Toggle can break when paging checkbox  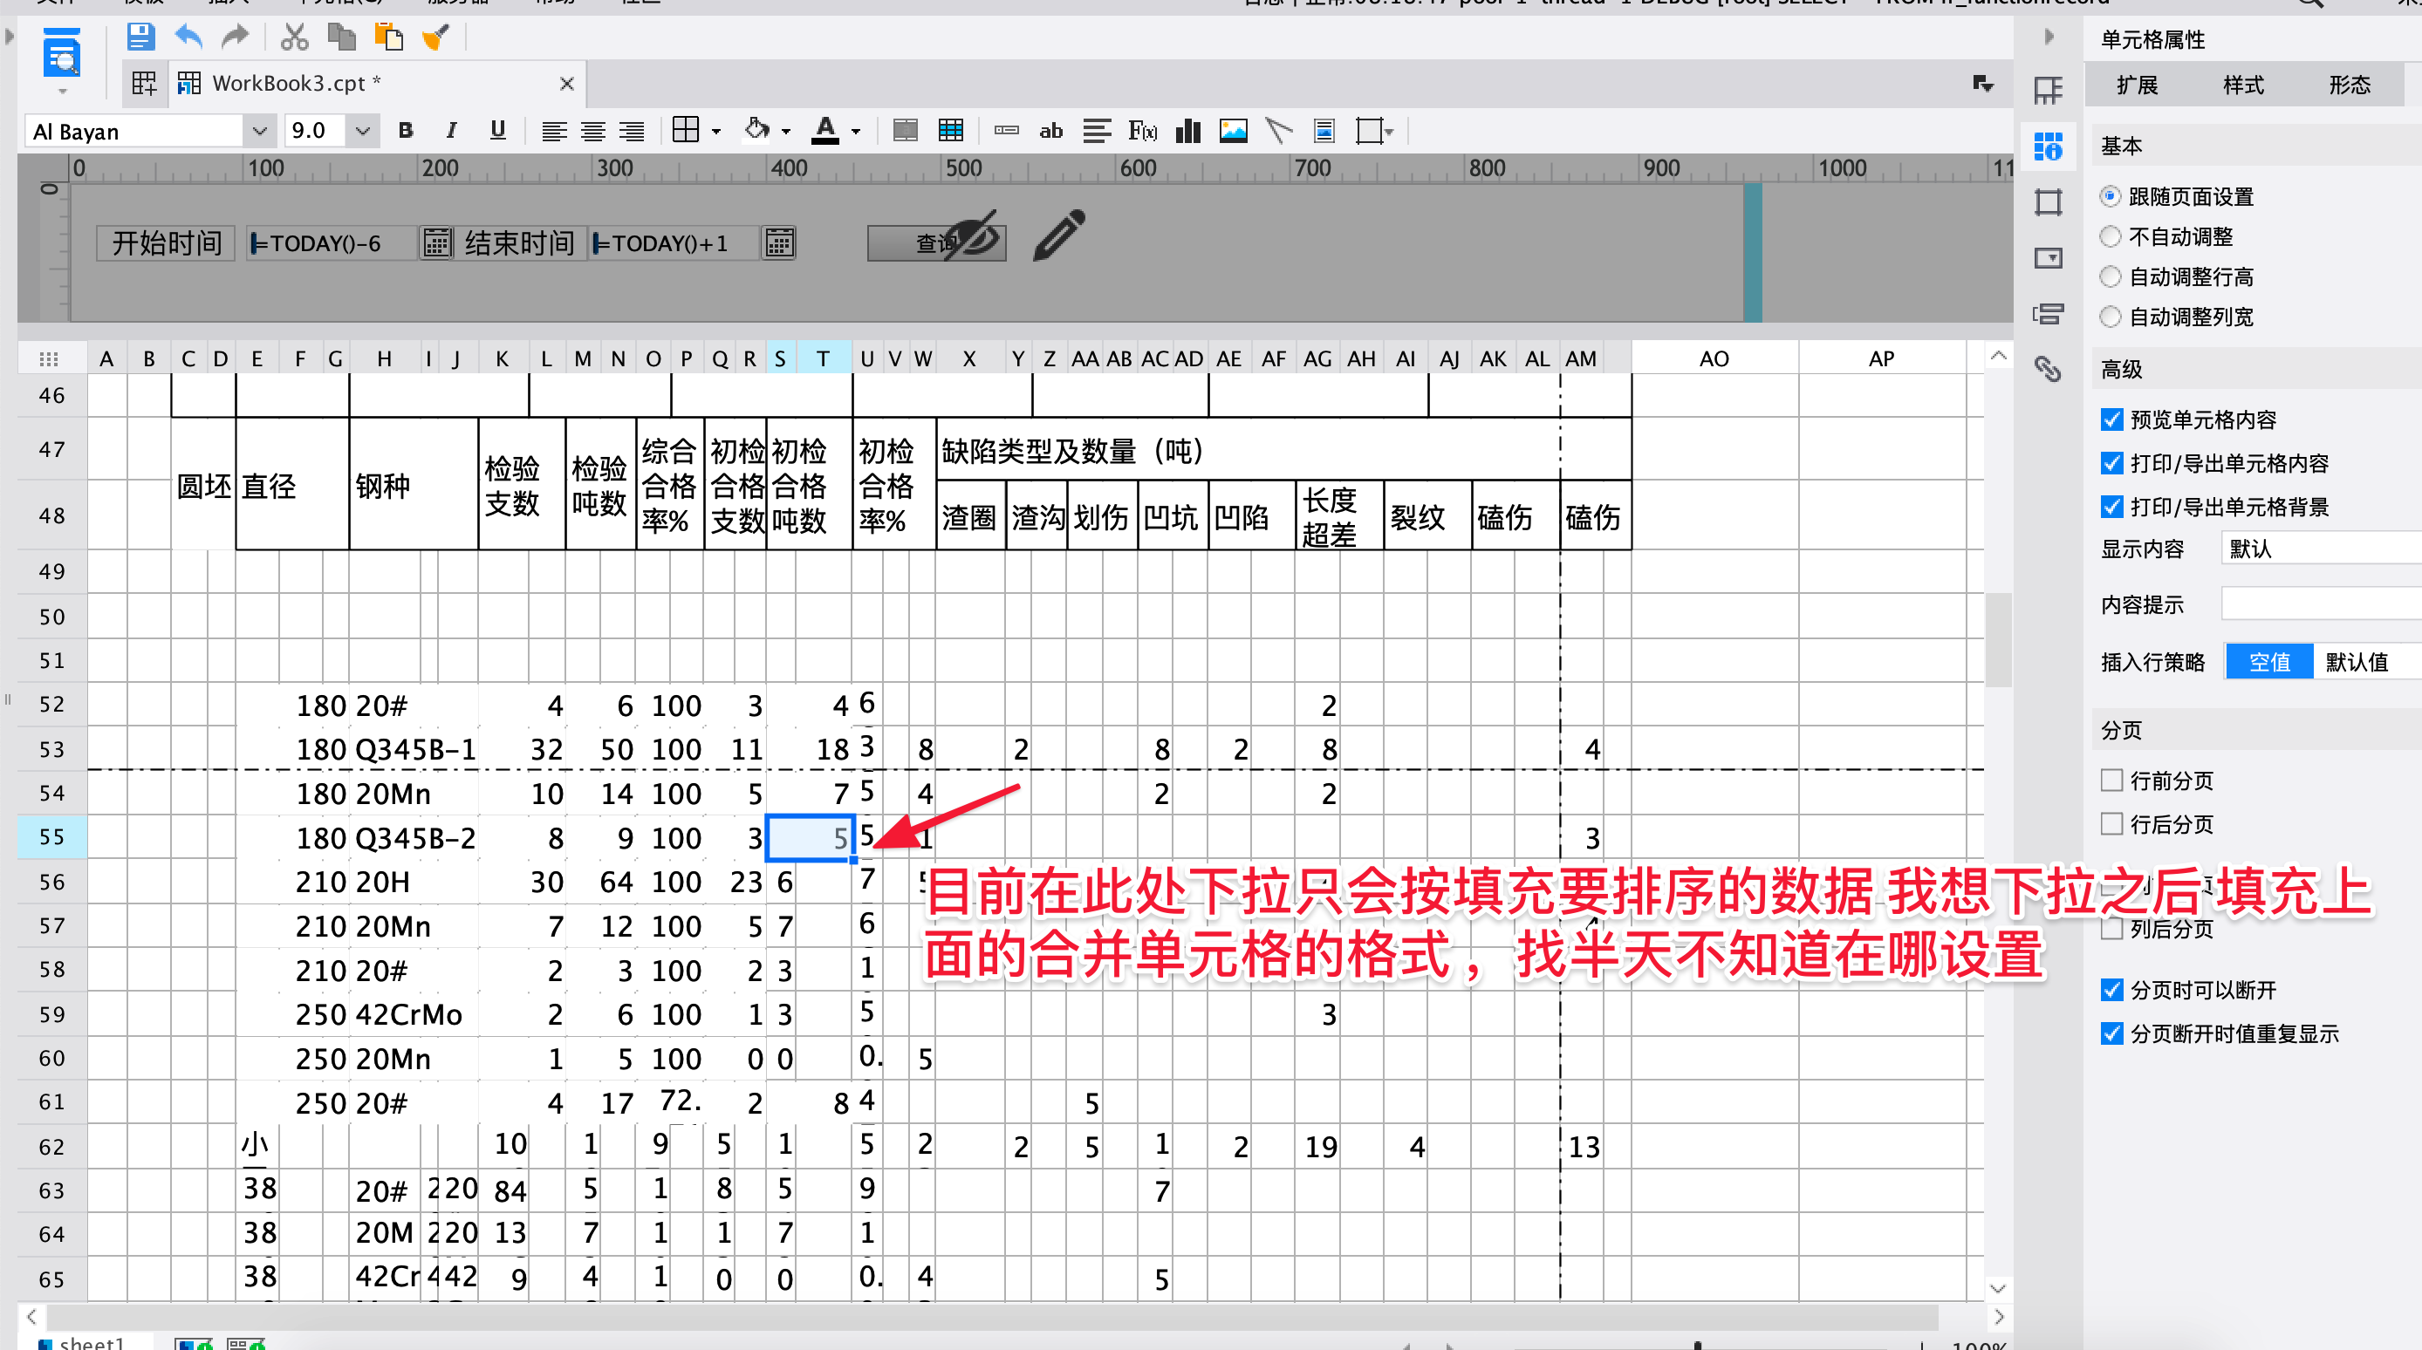point(2111,990)
